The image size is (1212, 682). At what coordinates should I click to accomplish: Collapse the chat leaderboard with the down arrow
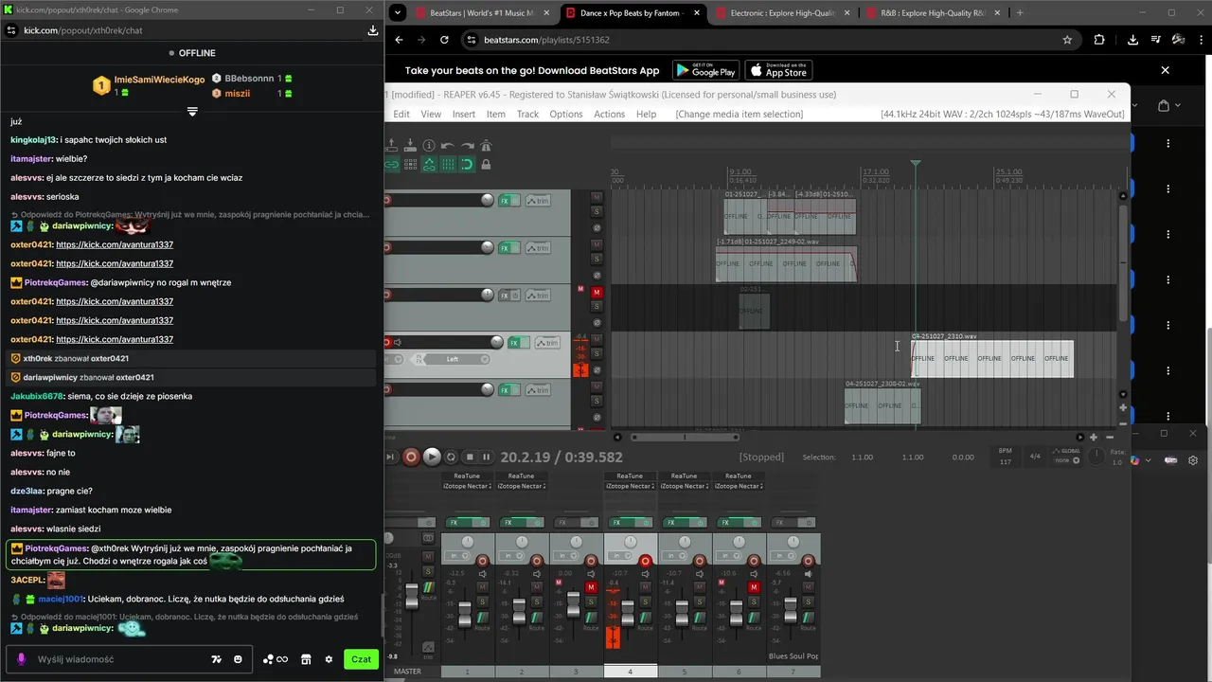(192, 112)
